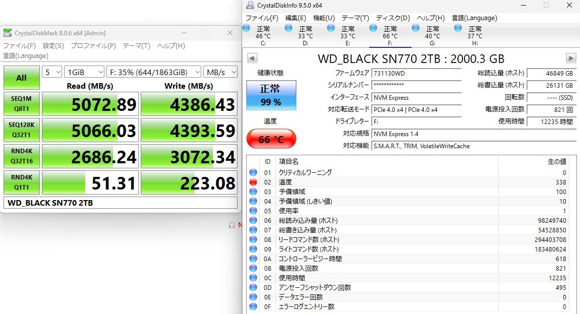Click status orb for 01 クリティカルワーニング
Viewport: 580px width, 314px height.
coord(253,172)
